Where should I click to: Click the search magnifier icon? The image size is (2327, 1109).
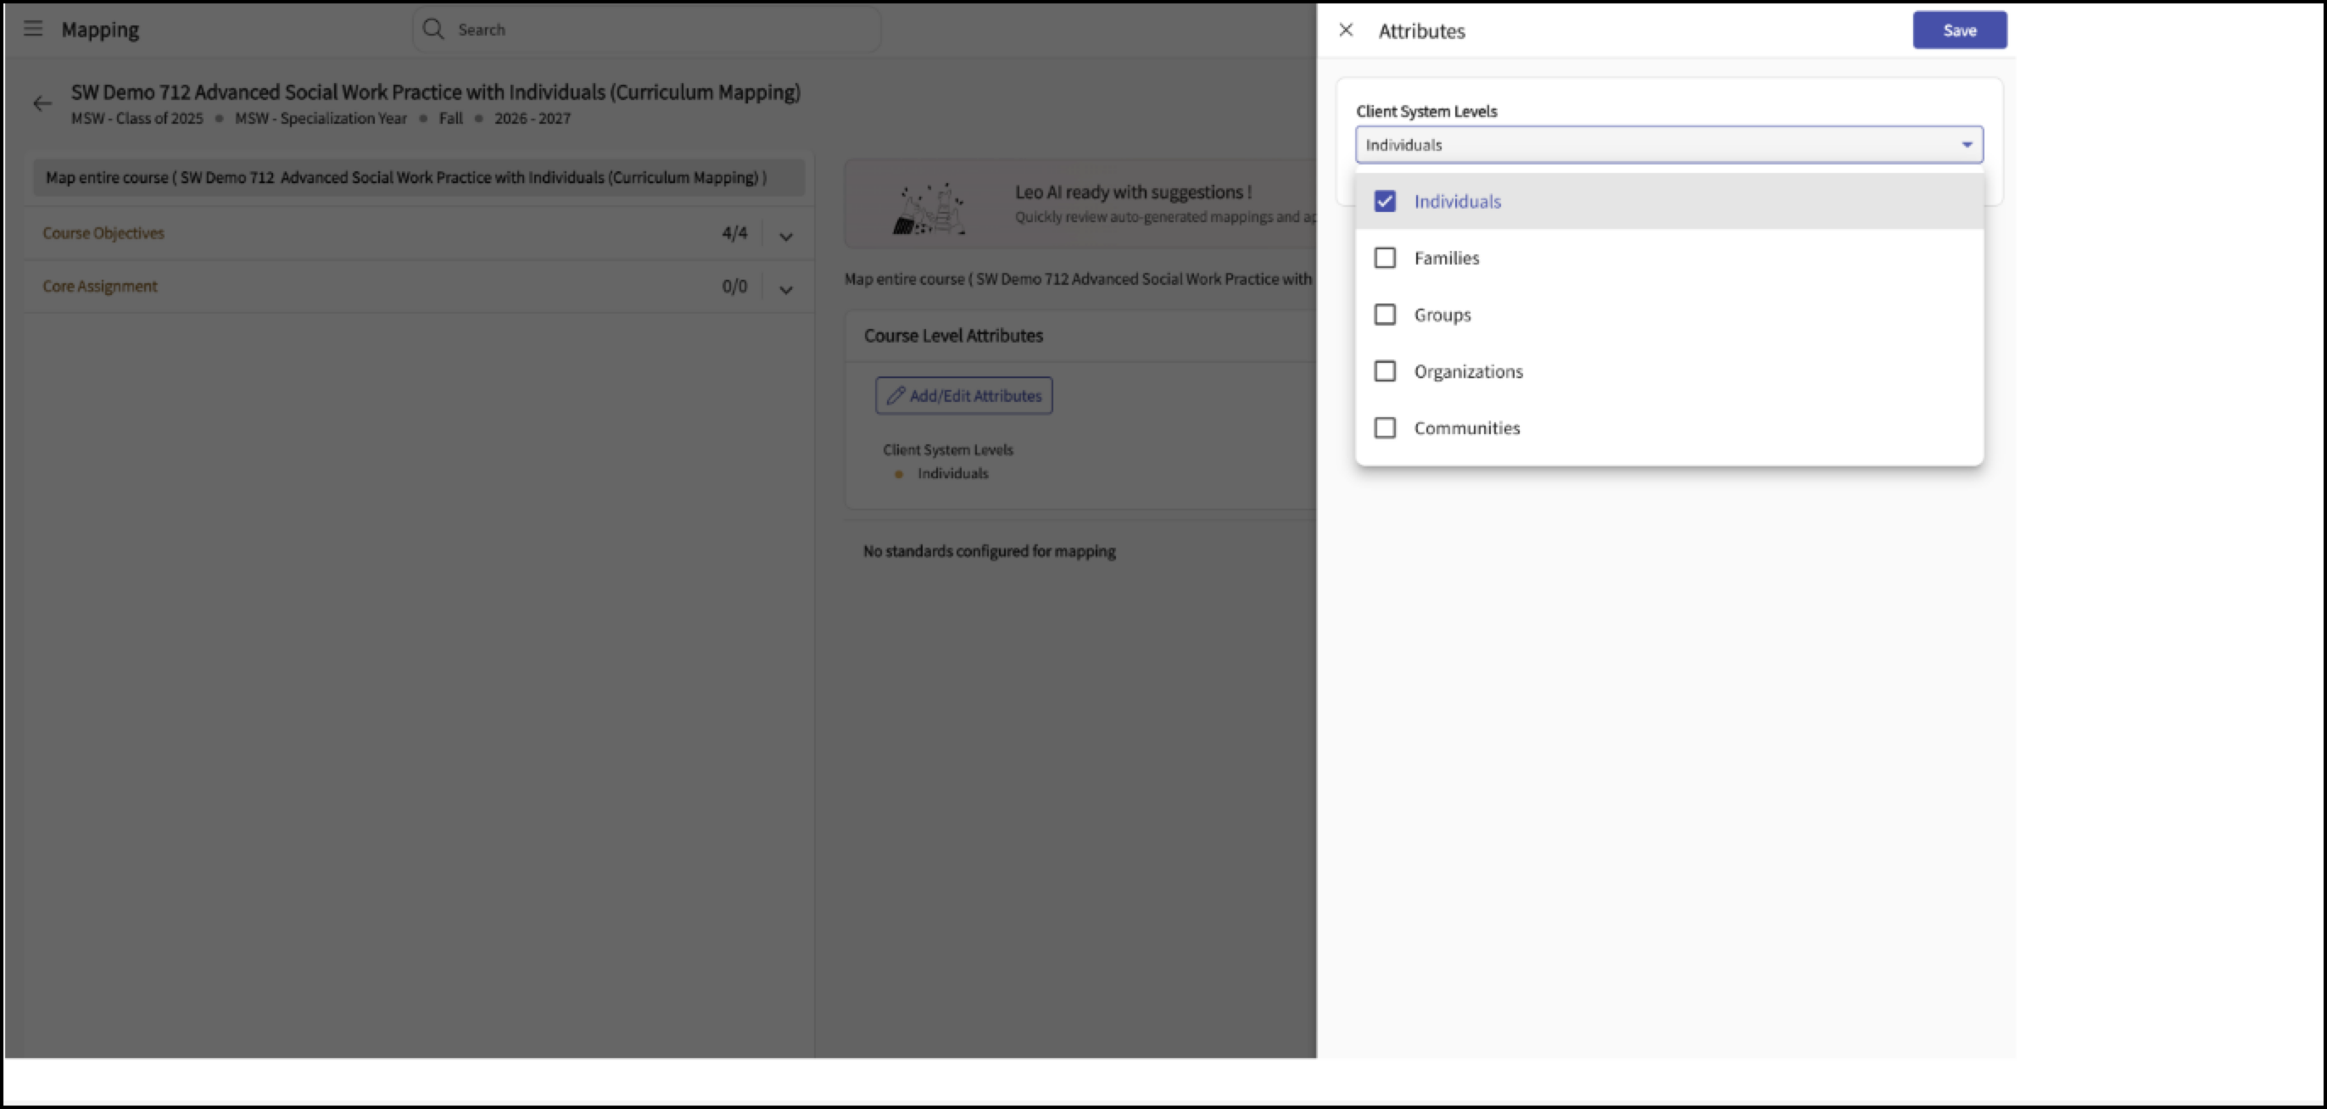pyautogui.click(x=433, y=29)
